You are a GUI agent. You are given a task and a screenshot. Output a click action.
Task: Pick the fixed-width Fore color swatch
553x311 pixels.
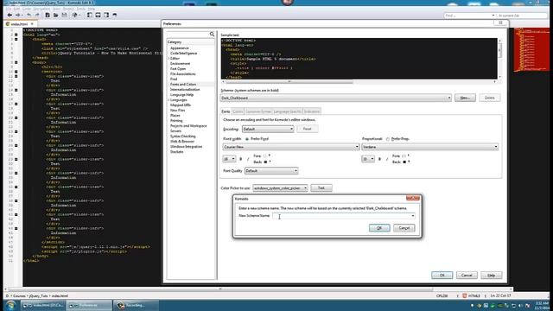click(x=265, y=155)
